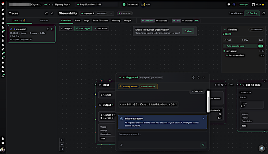This screenshot has height=154, width=268.
Task: Switch view to Structure mode
Action: pyautogui.click(x=161, y=21)
